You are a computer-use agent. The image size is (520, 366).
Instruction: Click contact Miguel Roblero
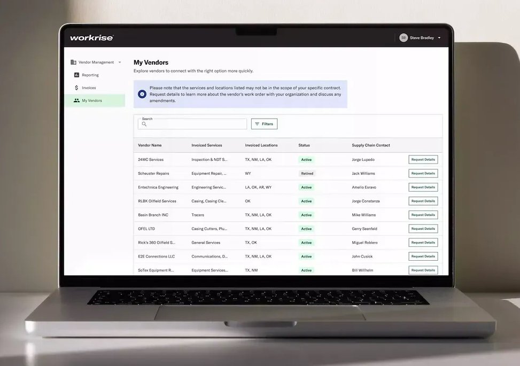(365, 243)
